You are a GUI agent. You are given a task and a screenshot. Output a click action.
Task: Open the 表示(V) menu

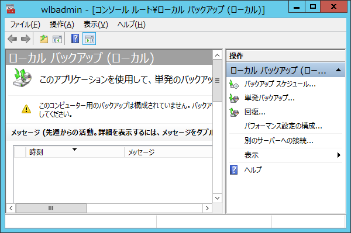(x=95, y=25)
